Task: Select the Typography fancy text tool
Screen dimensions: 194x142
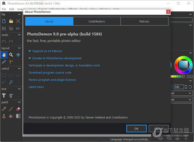Action: click(11, 95)
